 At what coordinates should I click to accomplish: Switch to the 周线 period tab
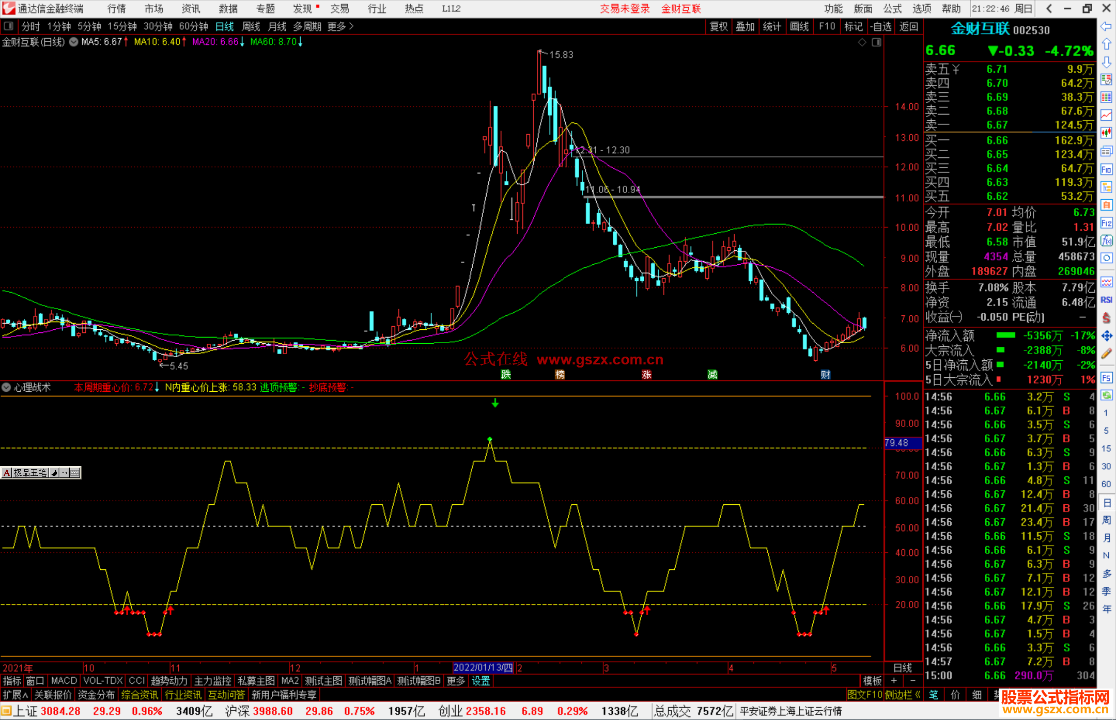(x=251, y=26)
